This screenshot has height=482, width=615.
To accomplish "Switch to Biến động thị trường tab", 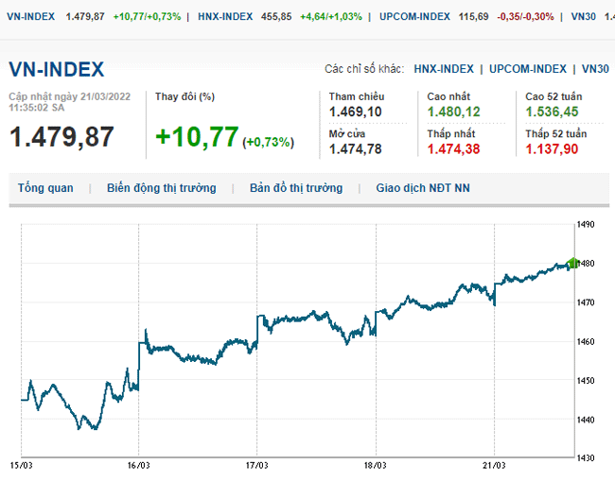I will click(161, 188).
